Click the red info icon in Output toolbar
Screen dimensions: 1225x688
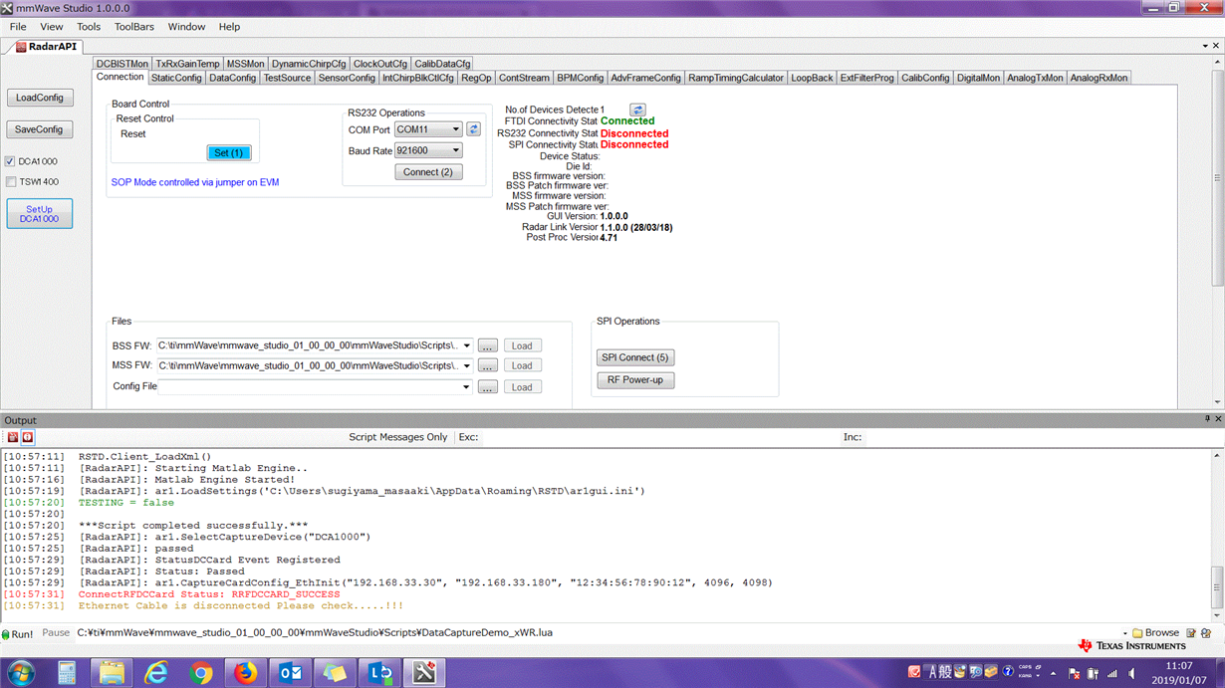pyautogui.click(x=28, y=437)
